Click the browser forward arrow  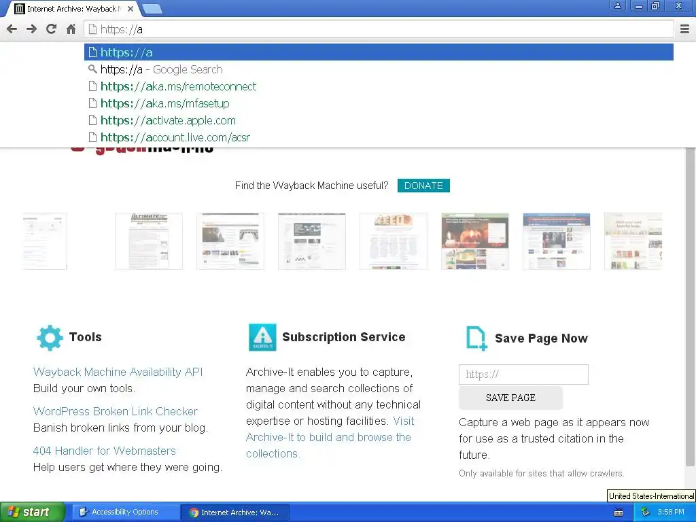pos(31,29)
